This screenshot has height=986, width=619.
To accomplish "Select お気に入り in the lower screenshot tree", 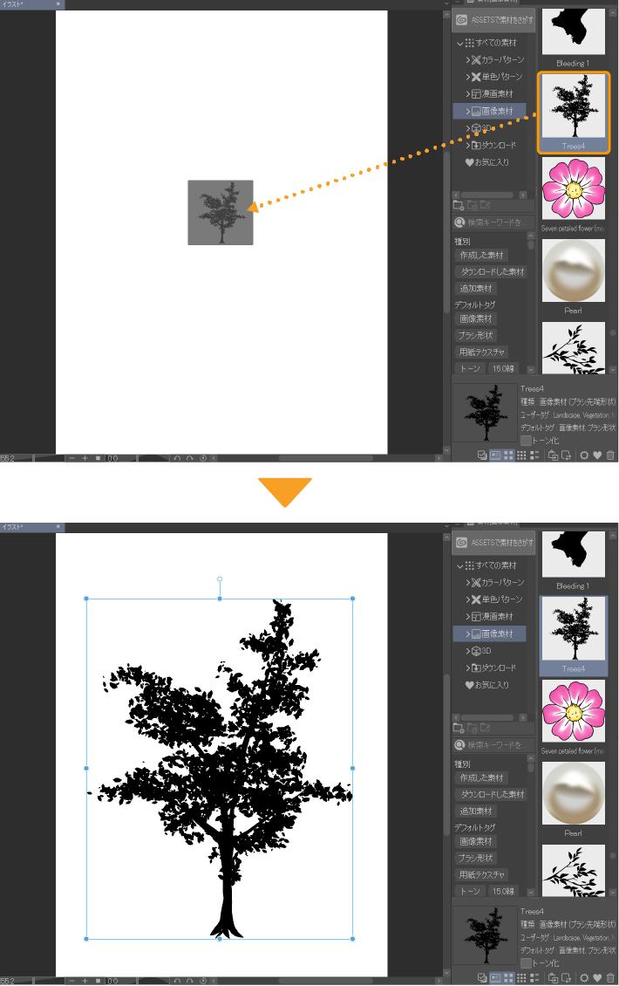I will 487,685.
